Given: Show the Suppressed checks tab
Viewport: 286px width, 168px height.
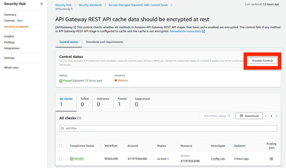Looking at the screenshot, I should click(x=142, y=102).
